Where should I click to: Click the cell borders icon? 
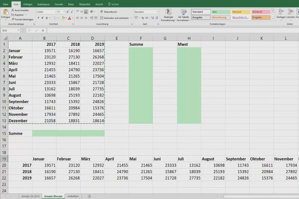[x=55, y=18]
